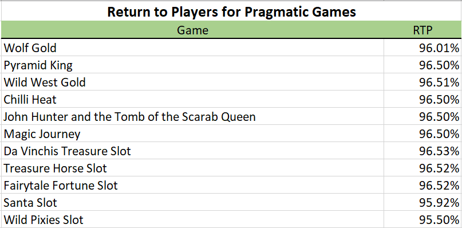Image resolution: width=462 pixels, height=228 pixels.
Task: Select the Pyramid King cell
Action: 193,65
